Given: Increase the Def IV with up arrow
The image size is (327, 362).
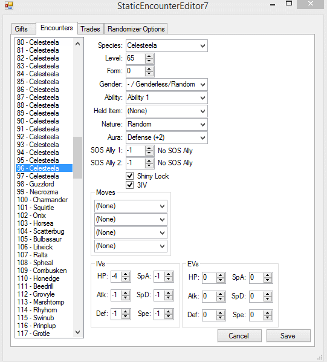Looking at the screenshot, I should pyautogui.click(x=126, y=311).
